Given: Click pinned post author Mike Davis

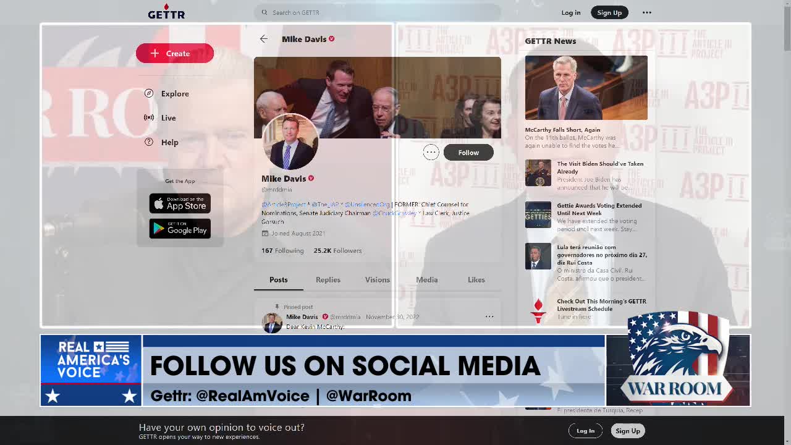Looking at the screenshot, I should point(302,316).
